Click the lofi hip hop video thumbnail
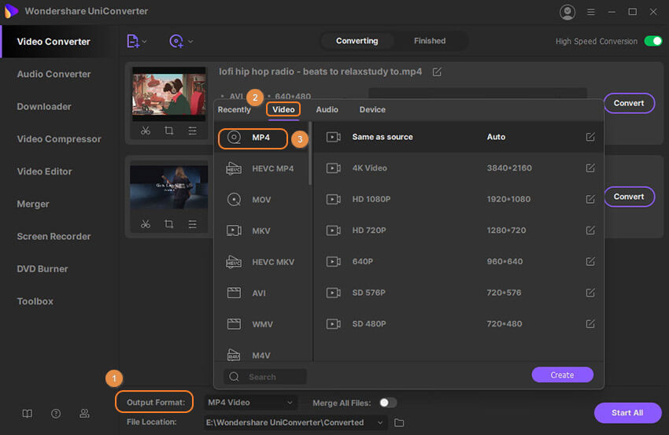The image size is (669, 435). [x=169, y=94]
